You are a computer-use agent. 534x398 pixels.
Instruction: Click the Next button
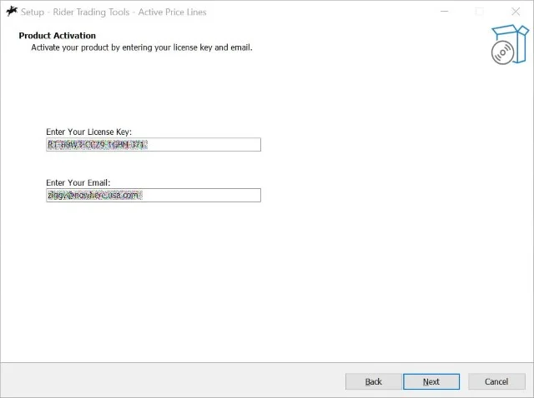[431, 381]
